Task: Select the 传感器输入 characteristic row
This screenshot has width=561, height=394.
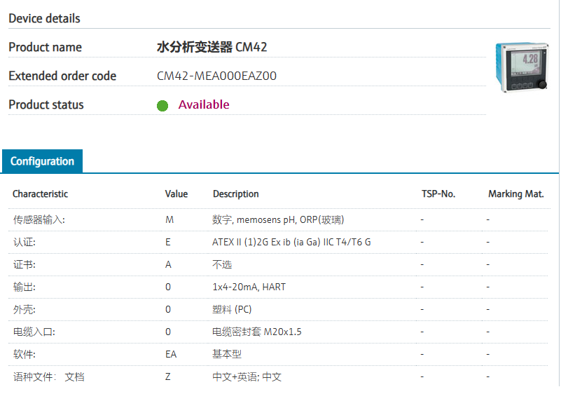Action: 279,219
